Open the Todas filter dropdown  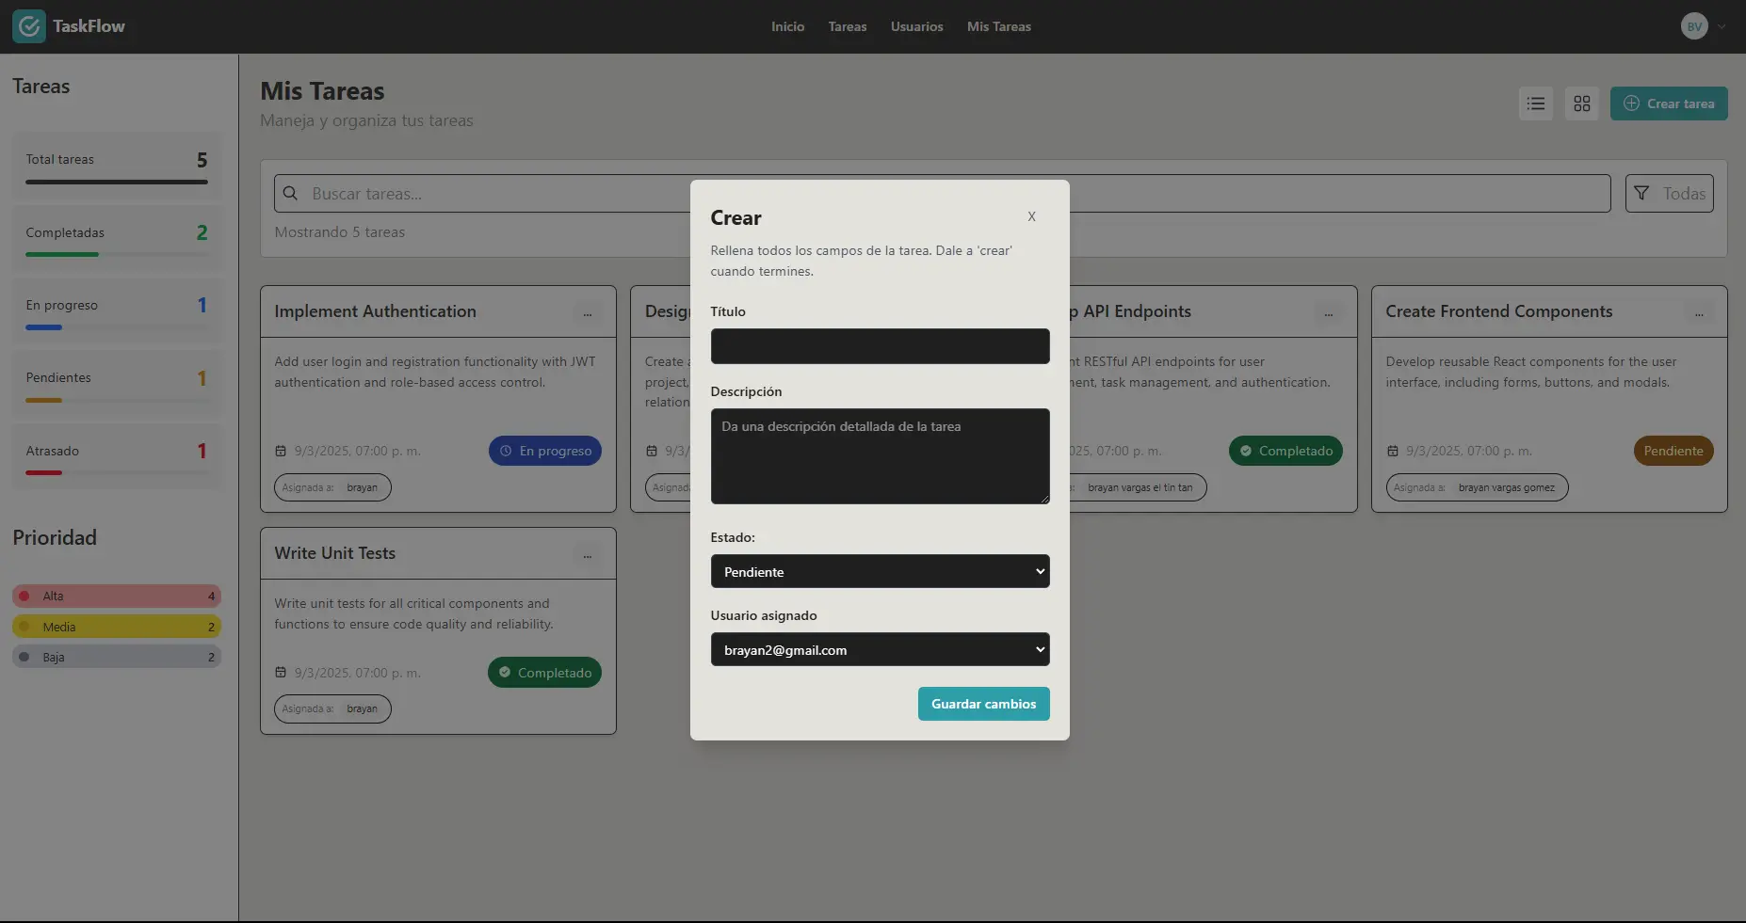click(x=1669, y=193)
